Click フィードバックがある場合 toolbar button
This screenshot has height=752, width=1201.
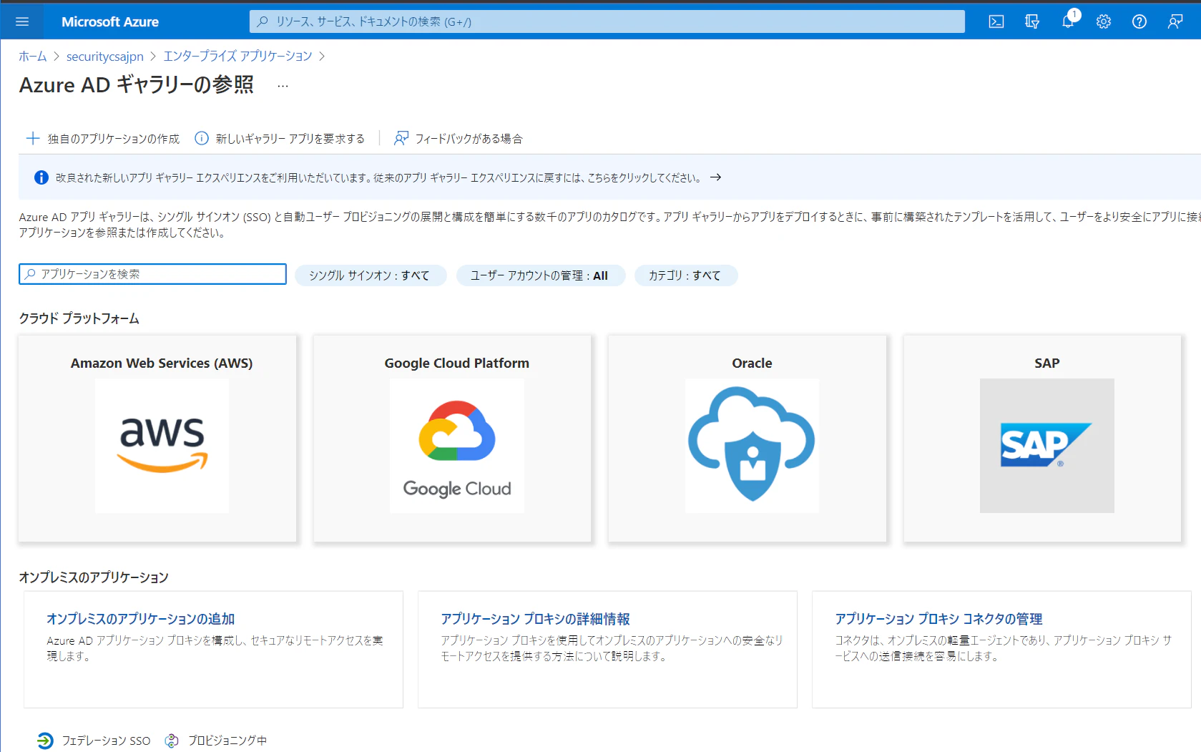tap(459, 138)
